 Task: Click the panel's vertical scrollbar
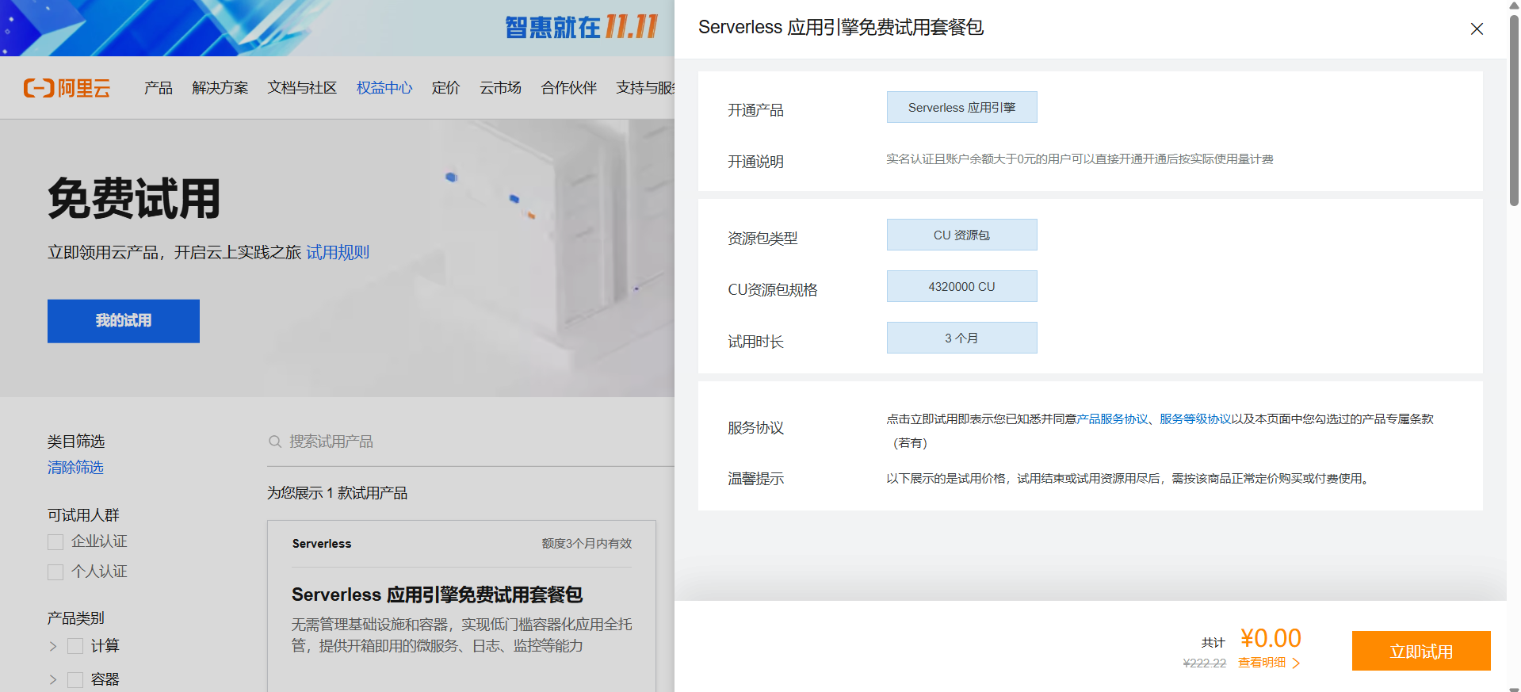1514,111
